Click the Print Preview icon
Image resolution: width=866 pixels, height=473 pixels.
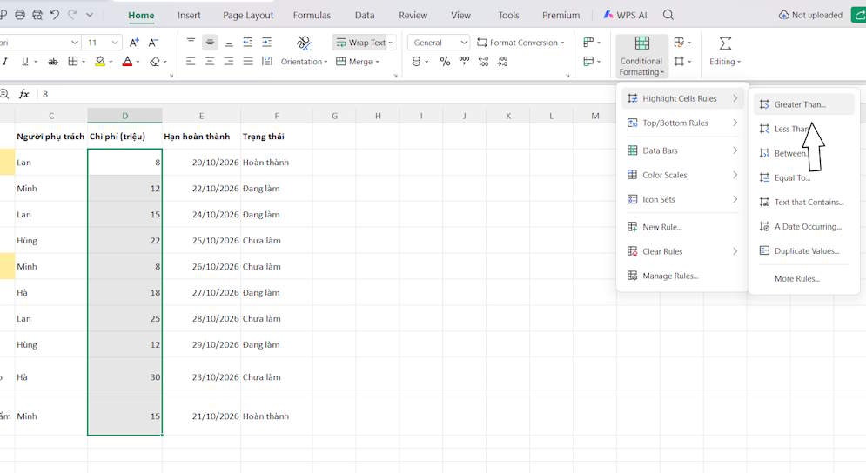coord(37,15)
